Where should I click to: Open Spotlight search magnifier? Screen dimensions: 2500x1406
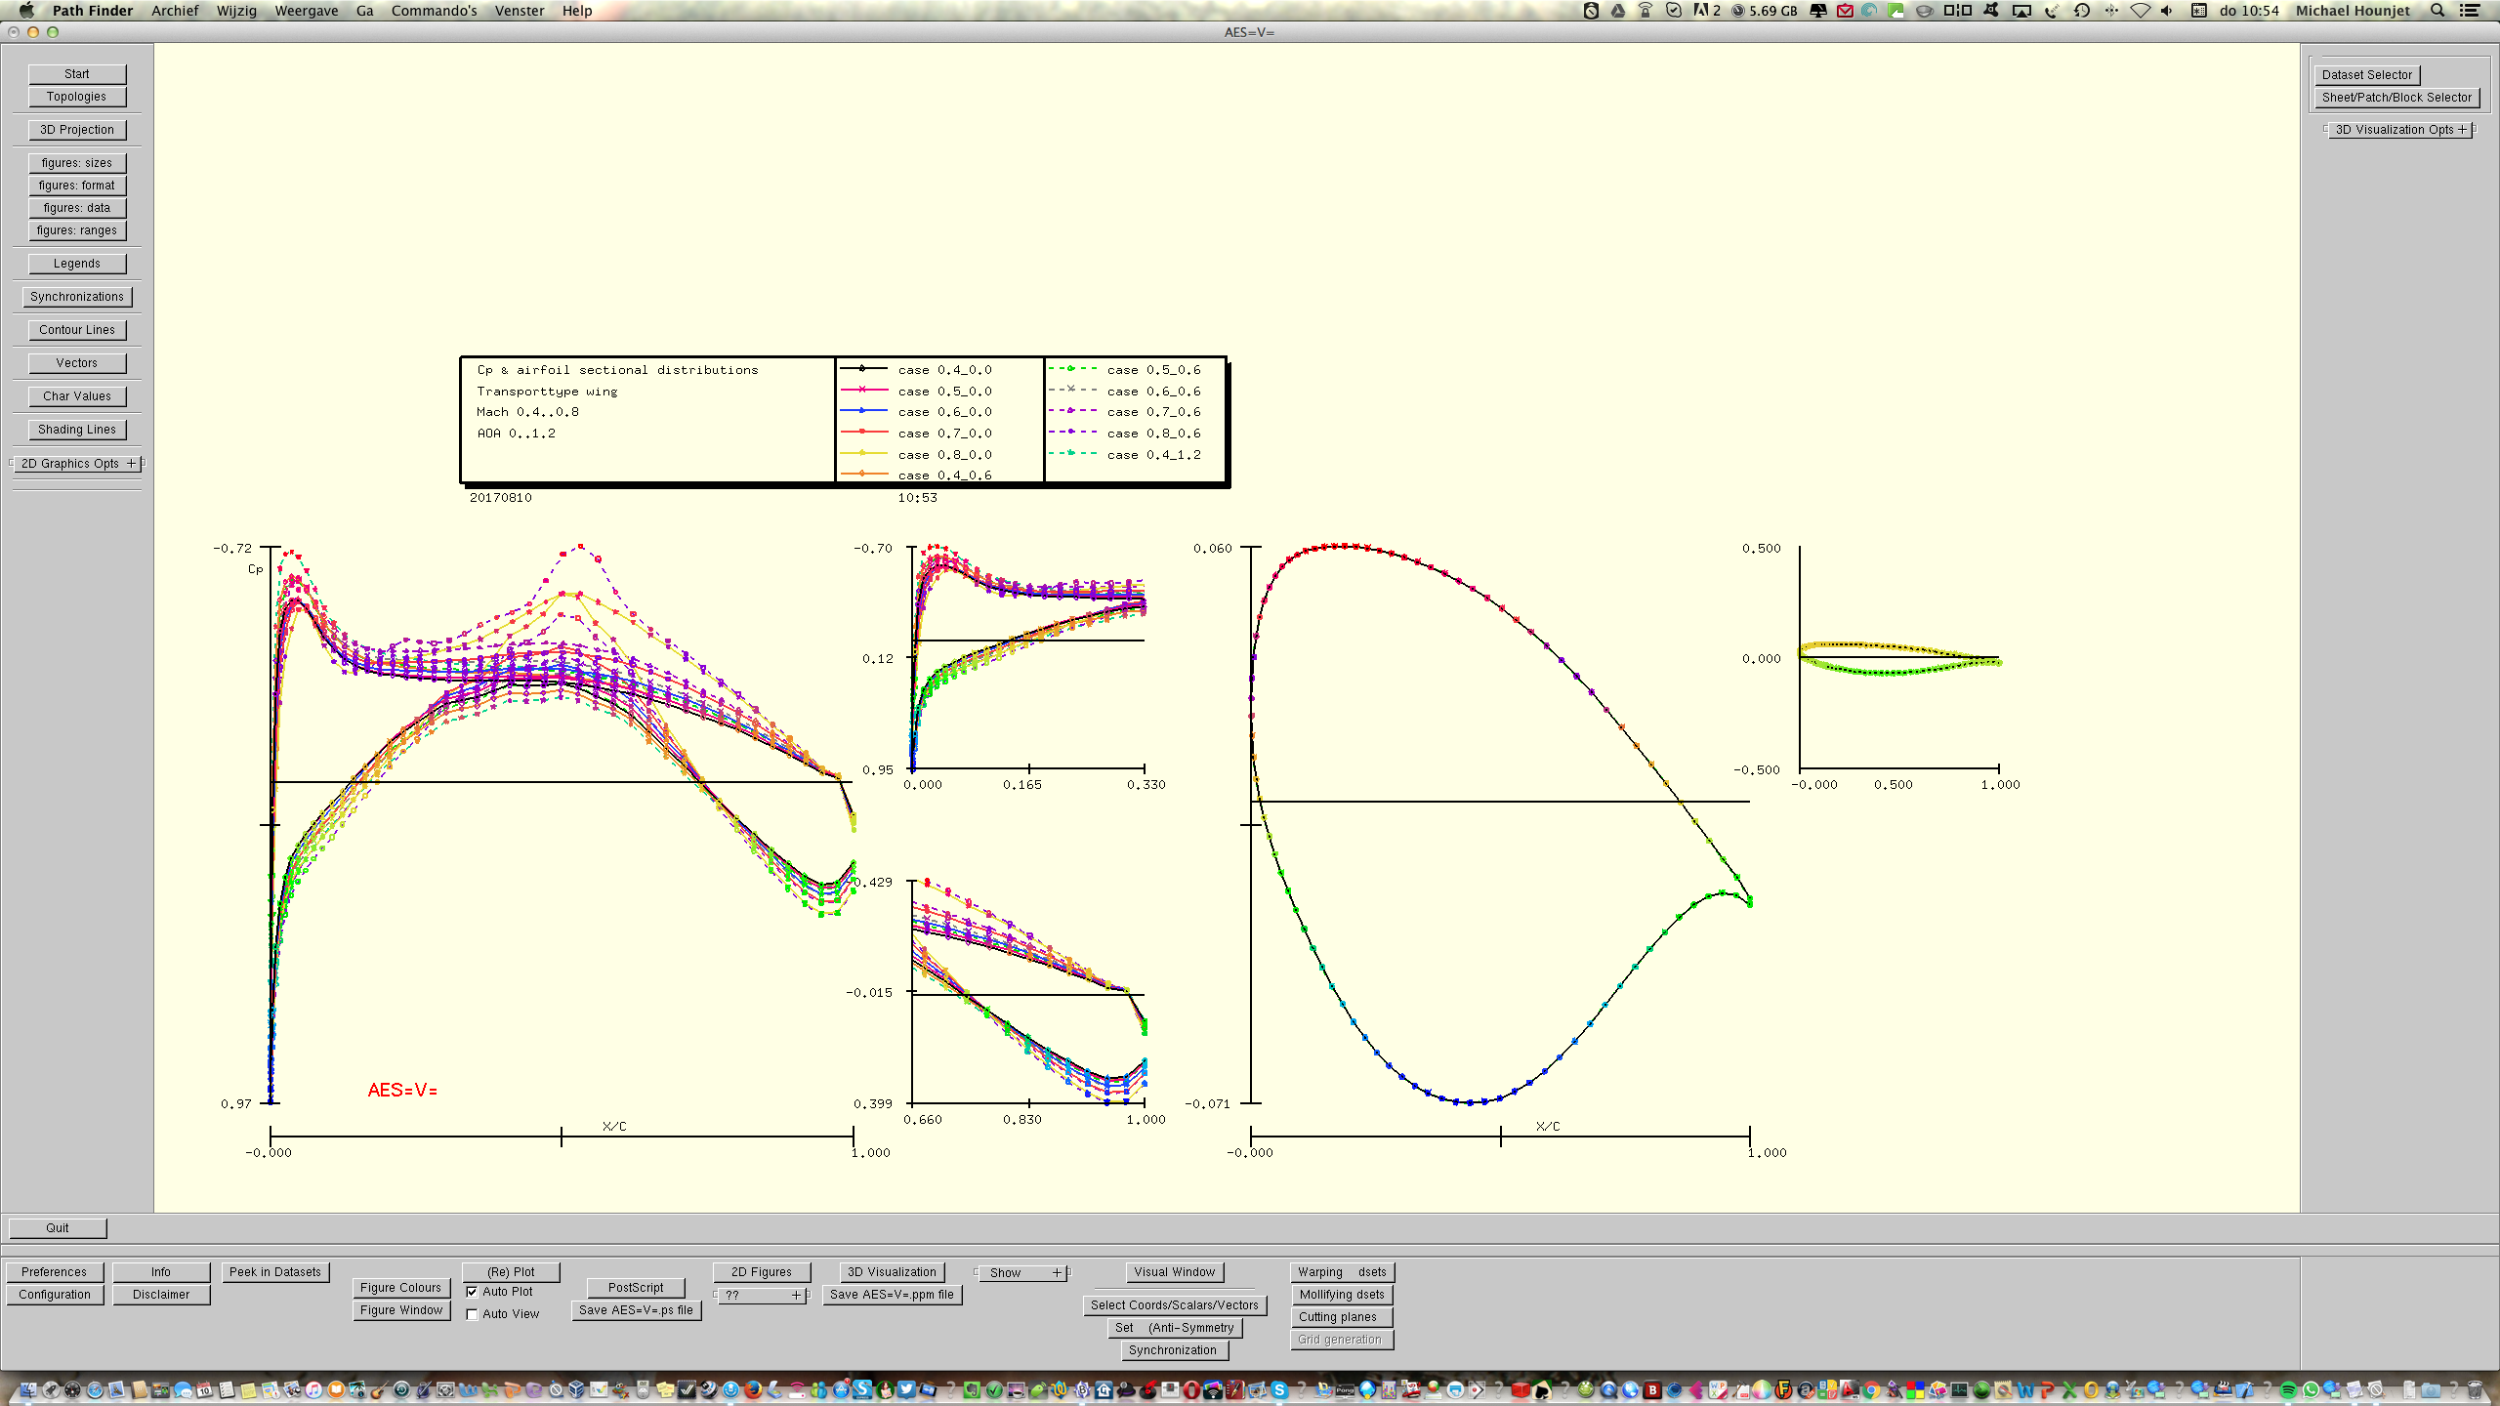click(2437, 11)
